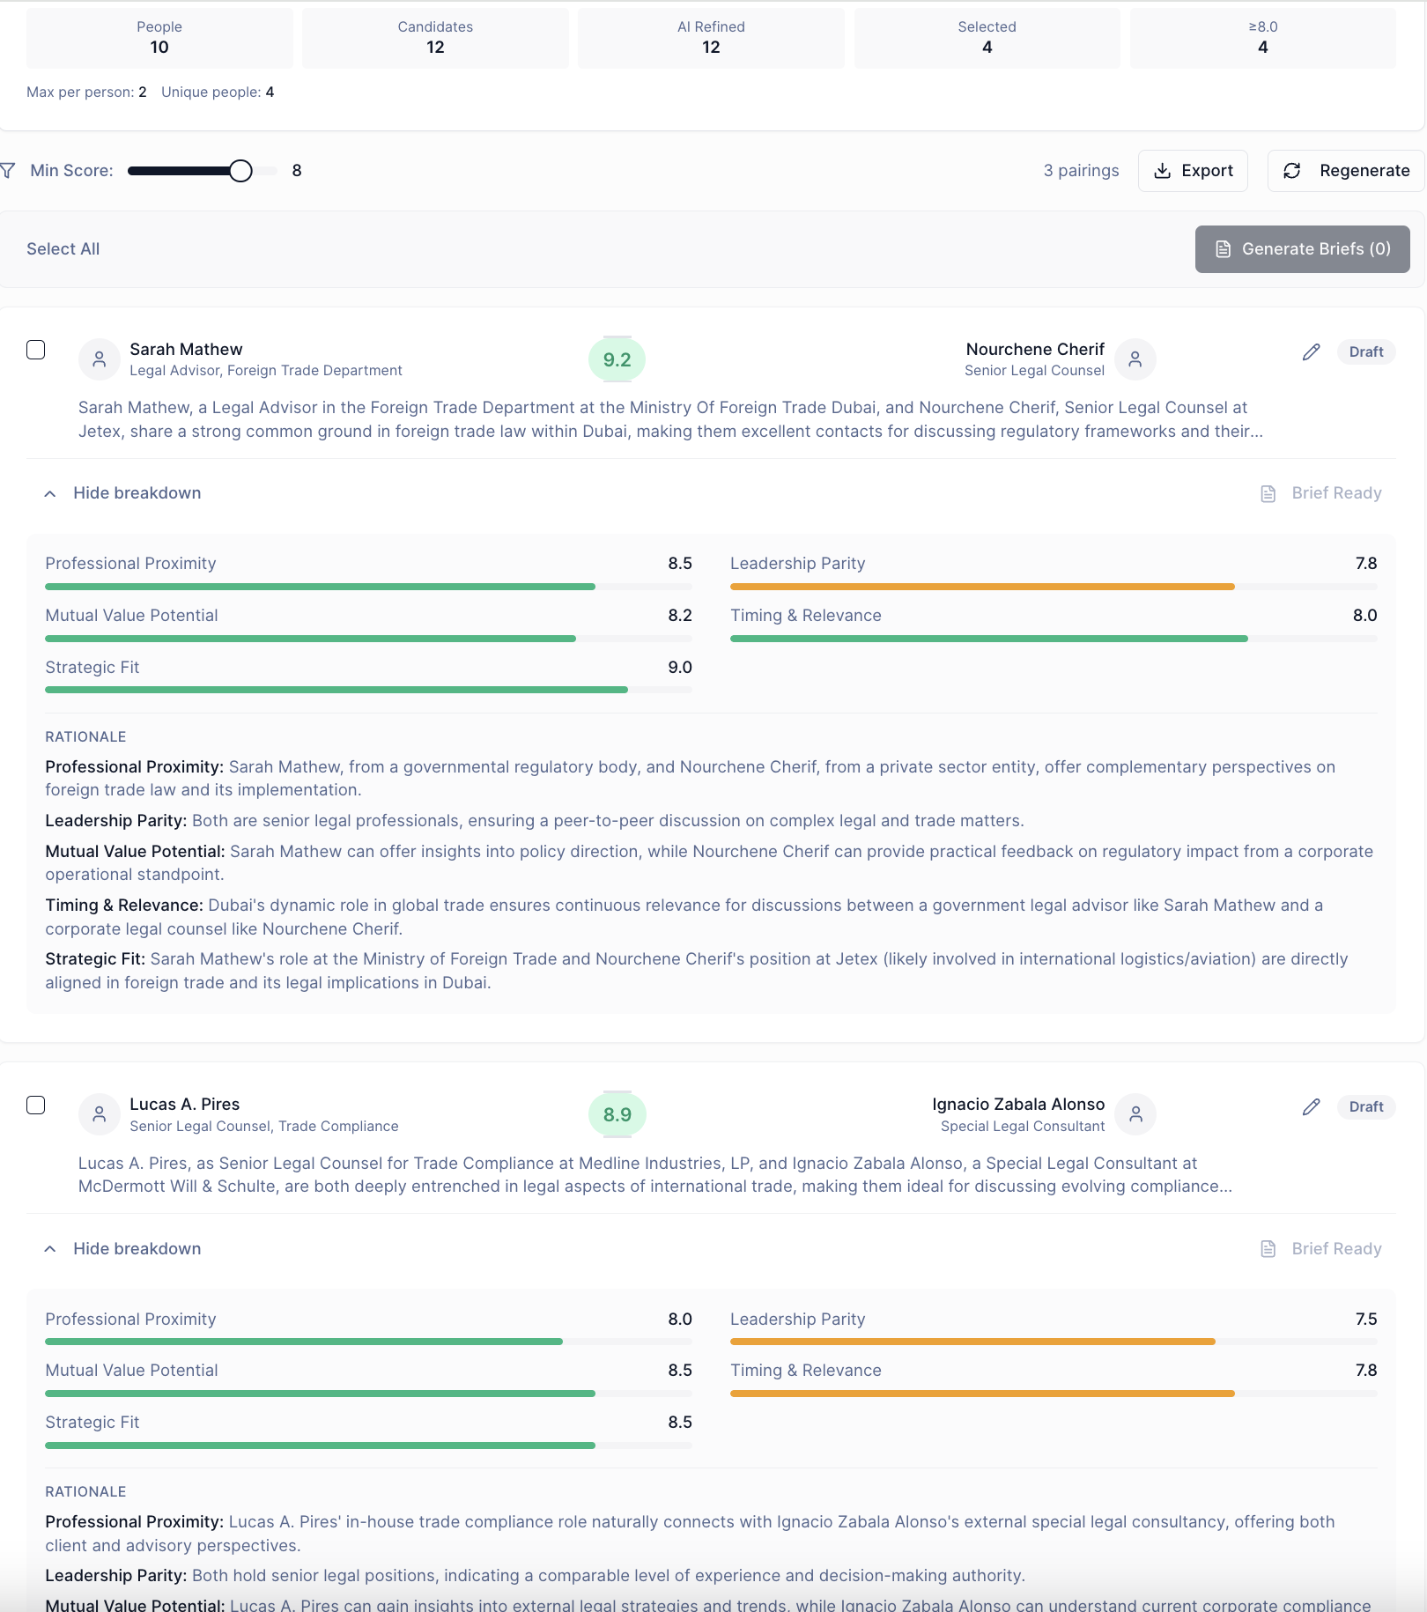This screenshot has height=1612, width=1427.
Task: Open the Brief Ready document for Sarah Mathew pairing
Action: (1320, 493)
